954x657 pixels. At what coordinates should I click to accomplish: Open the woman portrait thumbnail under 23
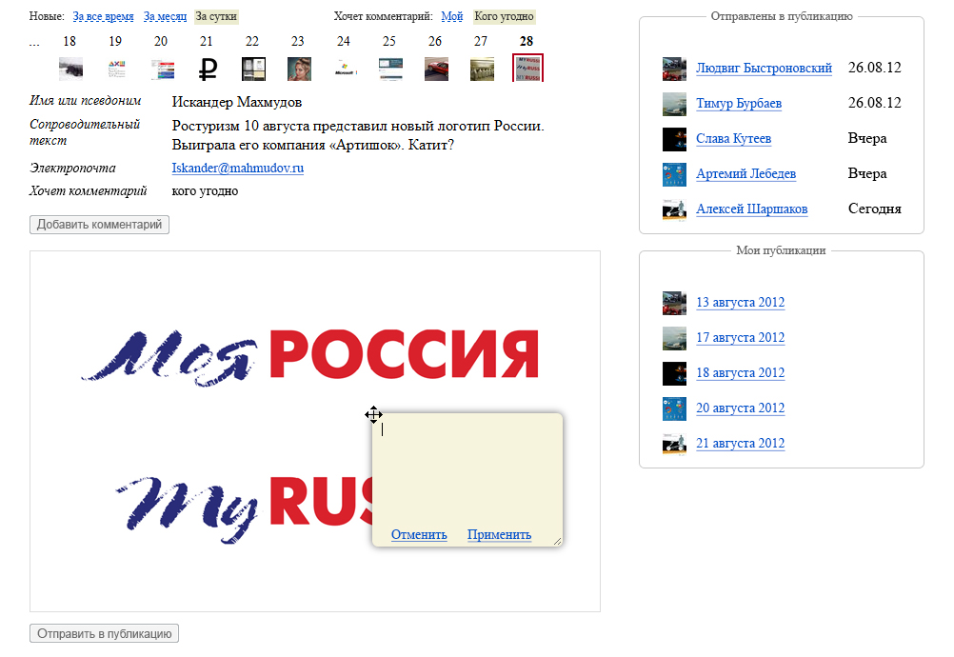(299, 70)
